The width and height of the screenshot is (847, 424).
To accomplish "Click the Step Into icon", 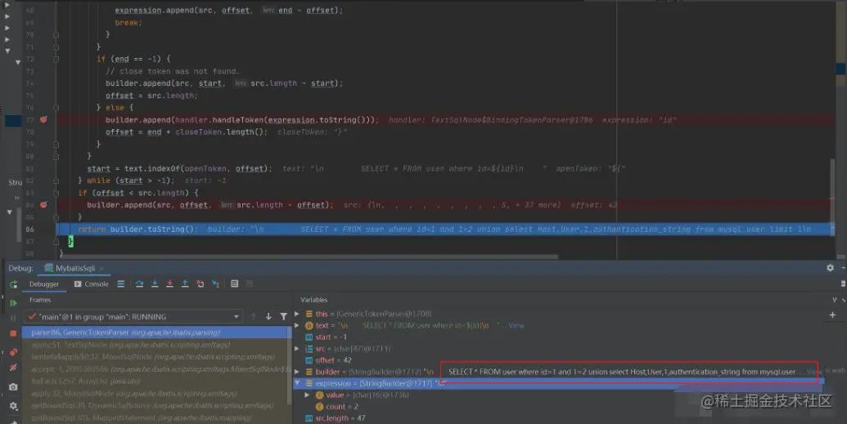I will tap(155, 283).
